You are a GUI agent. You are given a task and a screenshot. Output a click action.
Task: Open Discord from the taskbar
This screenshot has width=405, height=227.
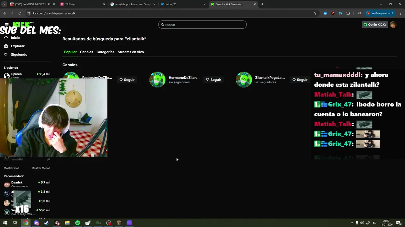tap(36, 223)
